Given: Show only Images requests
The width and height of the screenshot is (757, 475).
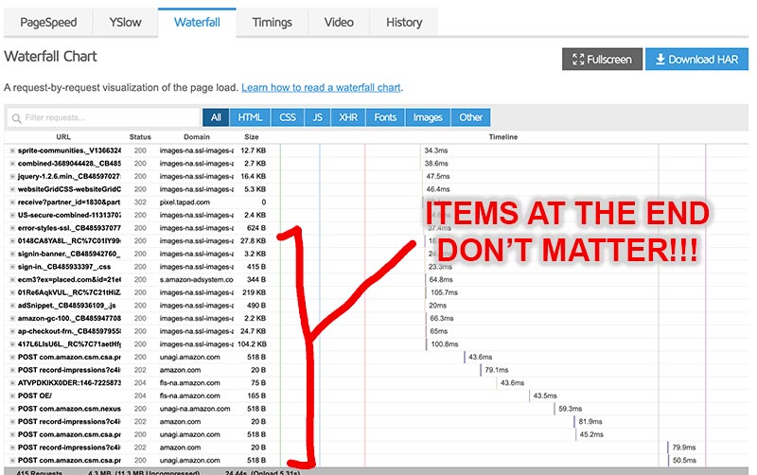Looking at the screenshot, I should (x=428, y=117).
